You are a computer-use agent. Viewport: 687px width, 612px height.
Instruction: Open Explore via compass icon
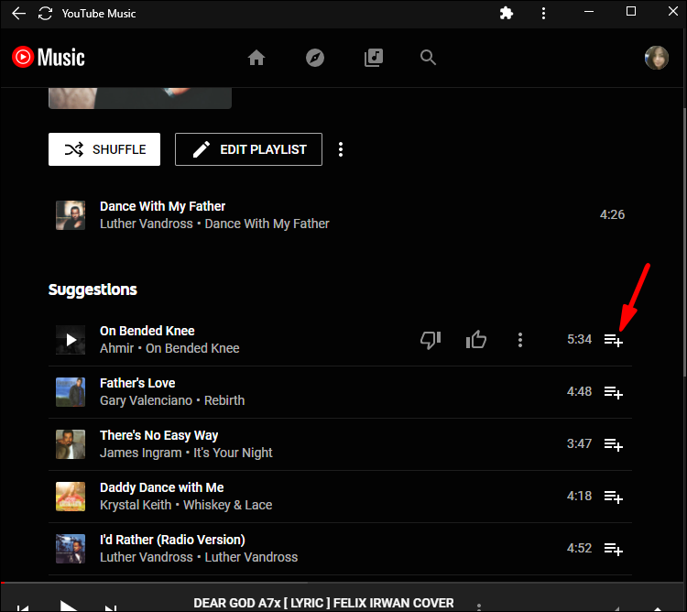click(x=314, y=58)
